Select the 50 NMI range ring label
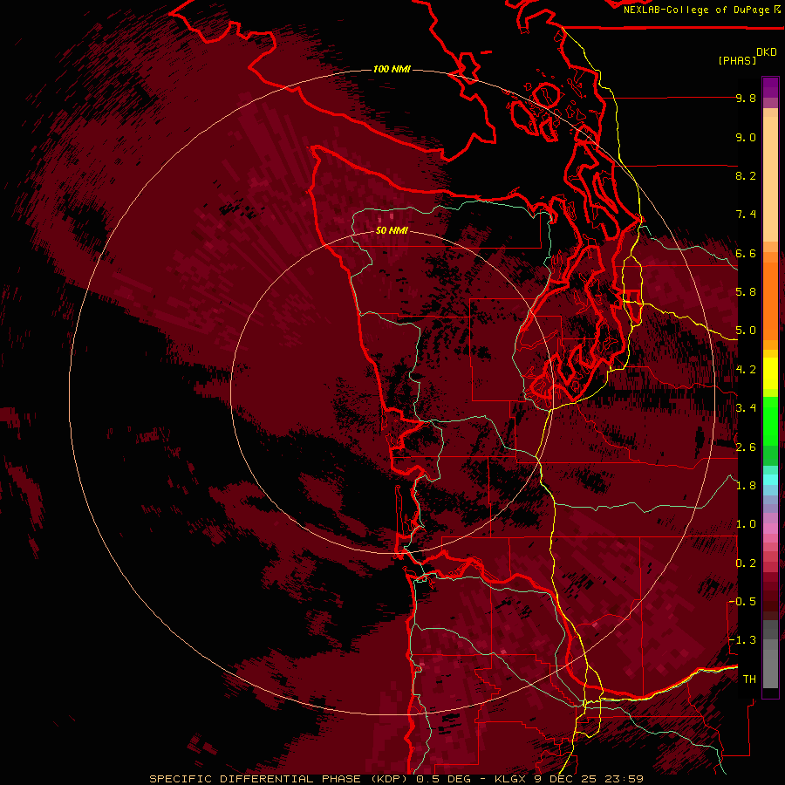 pos(392,231)
